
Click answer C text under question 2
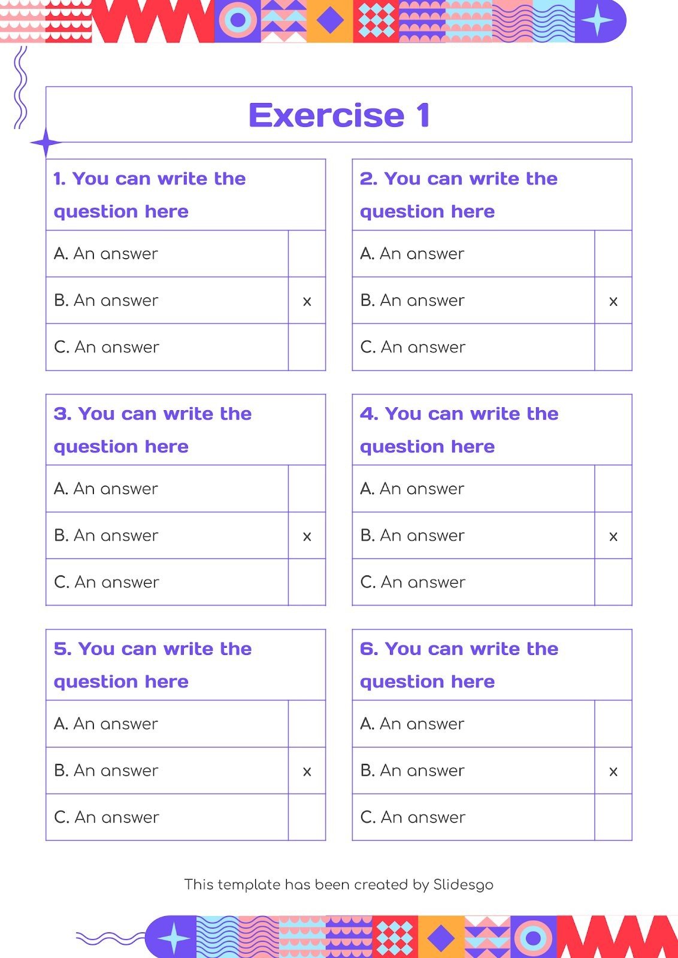[x=413, y=347]
